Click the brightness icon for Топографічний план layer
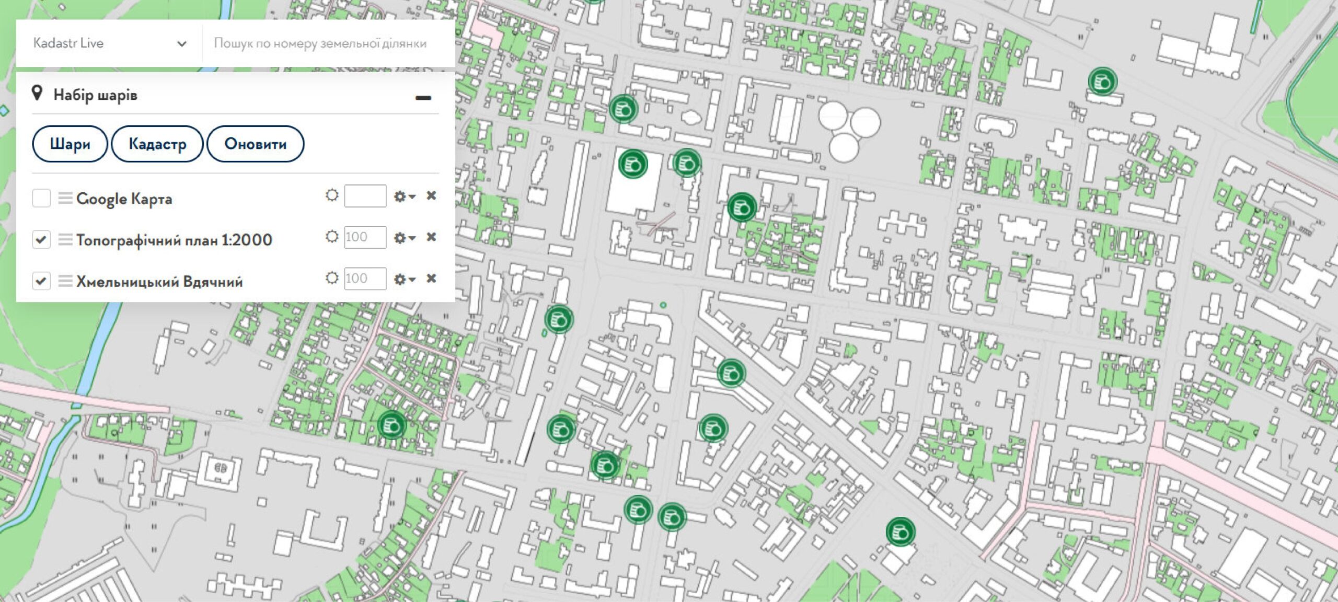The height and width of the screenshot is (602, 1338). pos(332,237)
